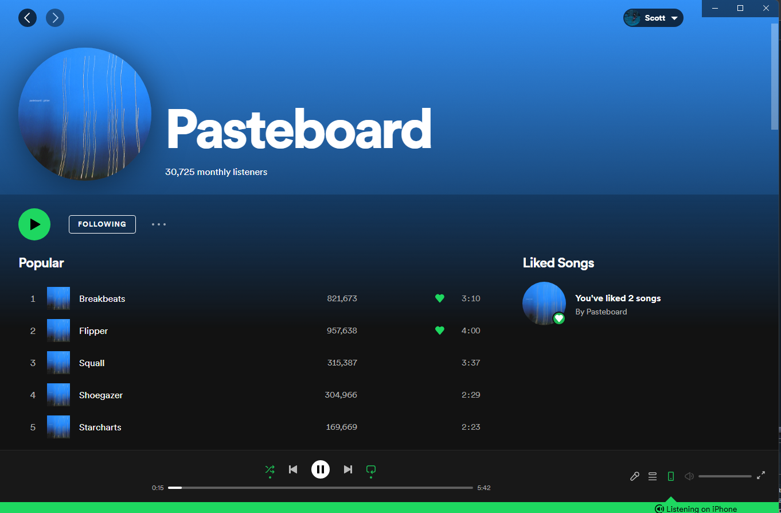The height and width of the screenshot is (513, 781).
Task: Click the Squall duration 3:37
Action: pyautogui.click(x=471, y=363)
